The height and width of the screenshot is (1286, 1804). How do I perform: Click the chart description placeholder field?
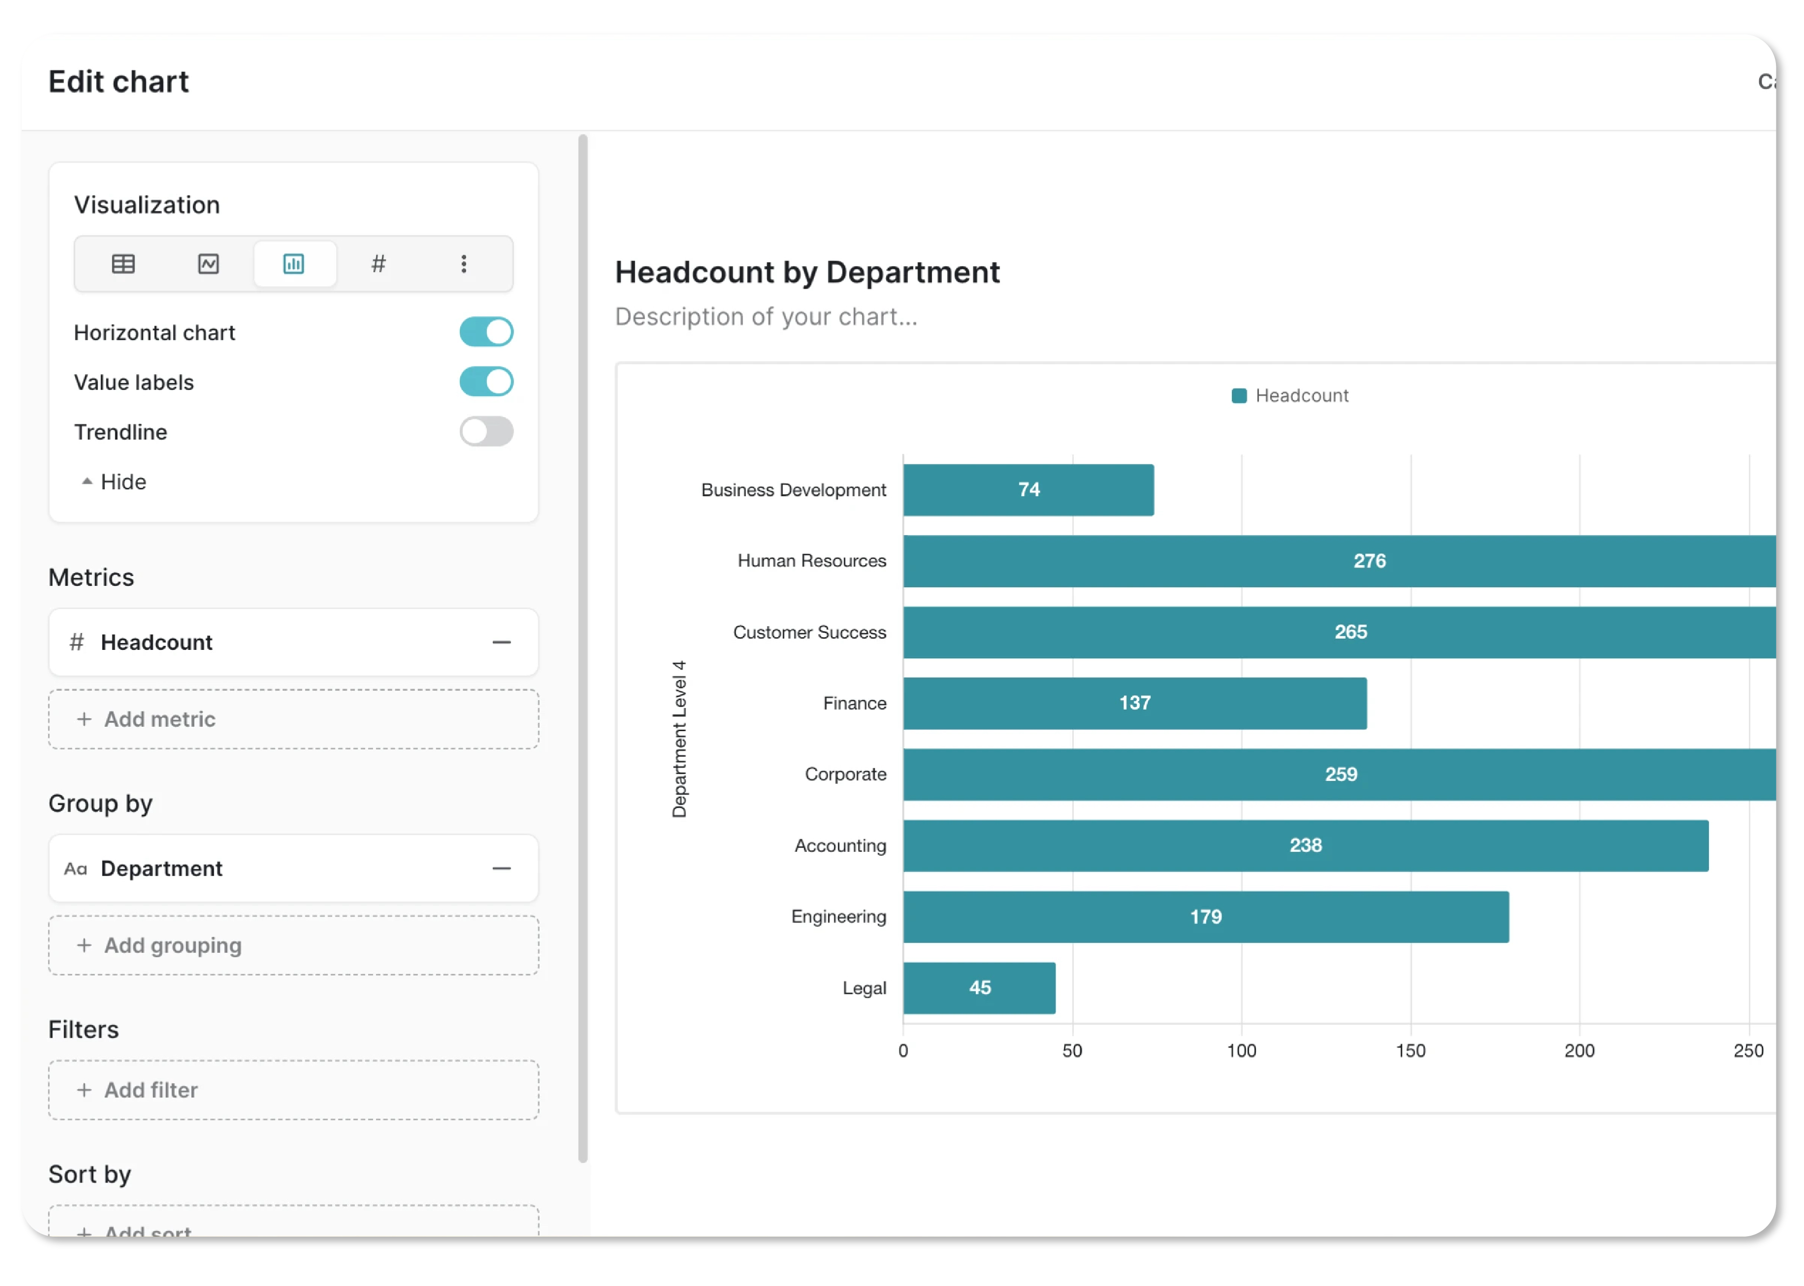[x=766, y=317]
